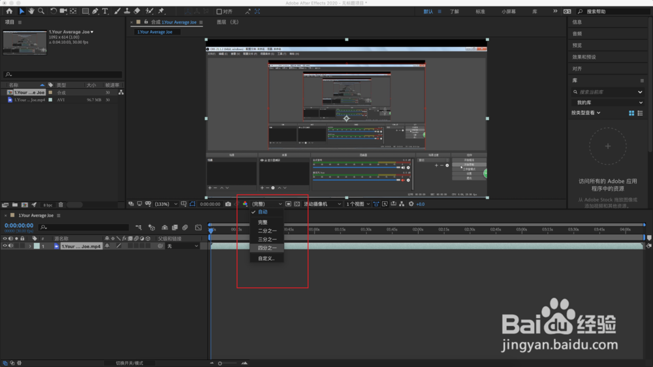This screenshot has width=653, height=367.
Task: Click the RGB show channel icon
Action: (246, 204)
